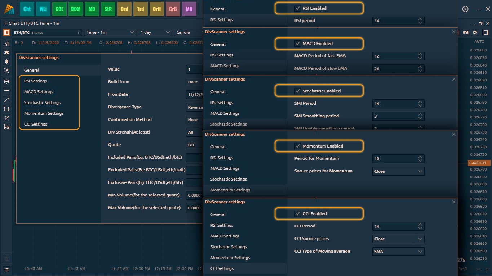Viewport: 492px width, 276px height.
Task: Disable the CCI Enabled checkbox
Action: (297, 214)
